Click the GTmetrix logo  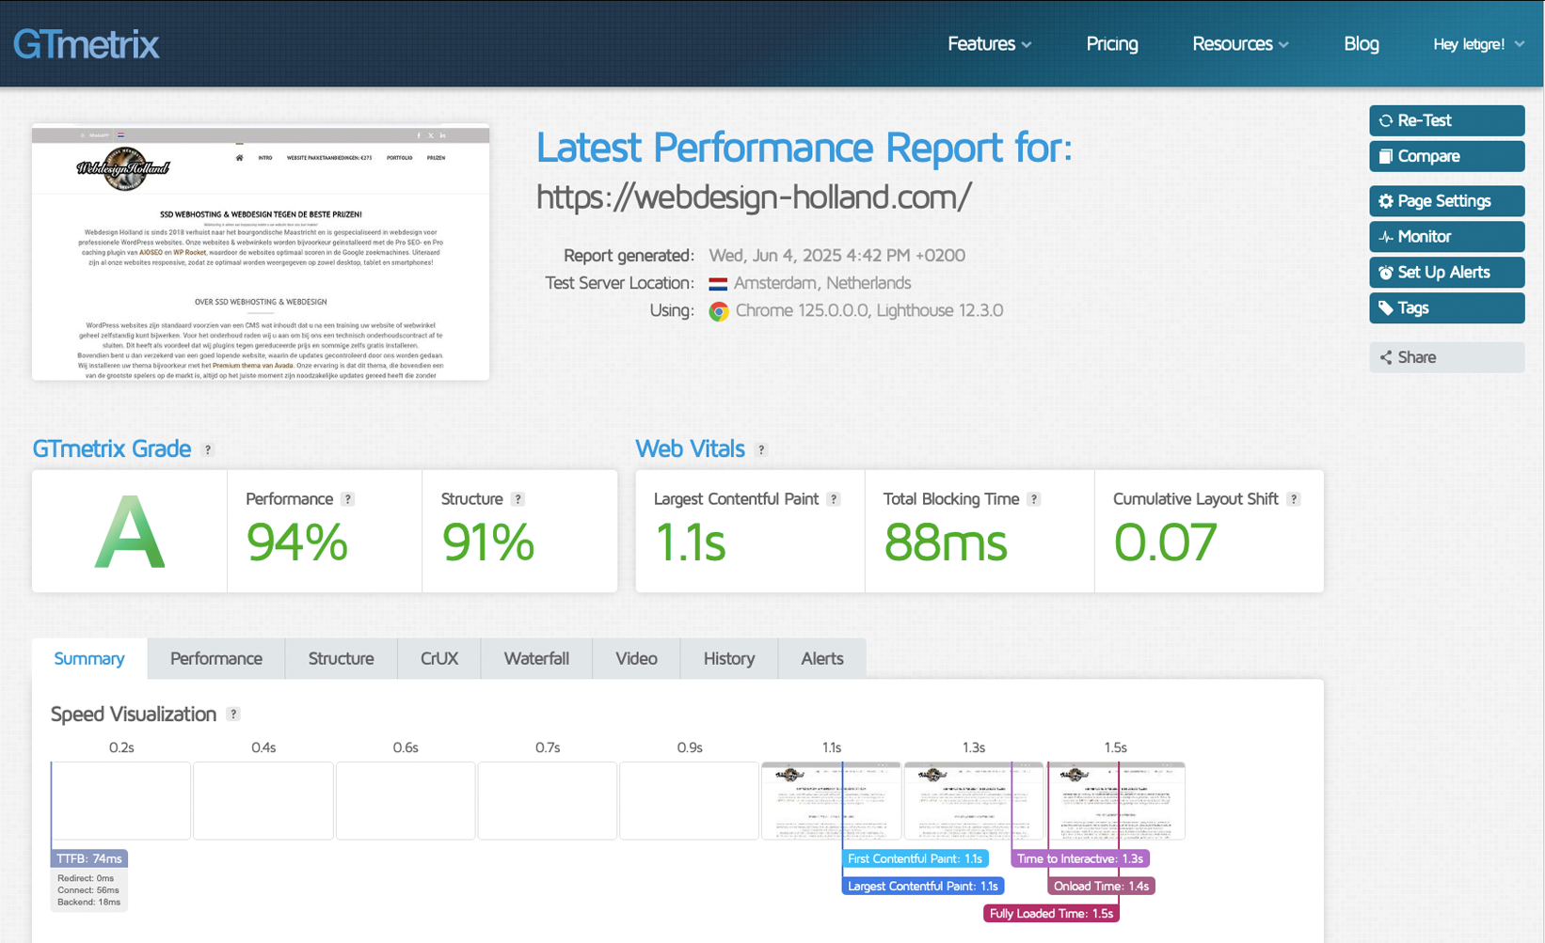pyautogui.click(x=86, y=44)
